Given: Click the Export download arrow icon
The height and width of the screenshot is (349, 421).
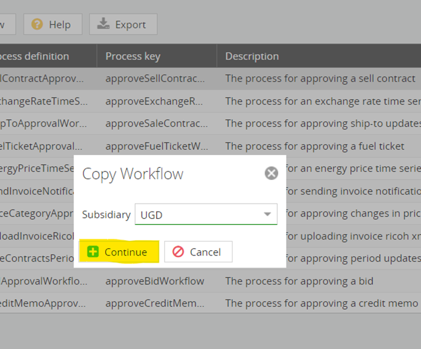Looking at the screenshot, I should (x=103, y=24).
